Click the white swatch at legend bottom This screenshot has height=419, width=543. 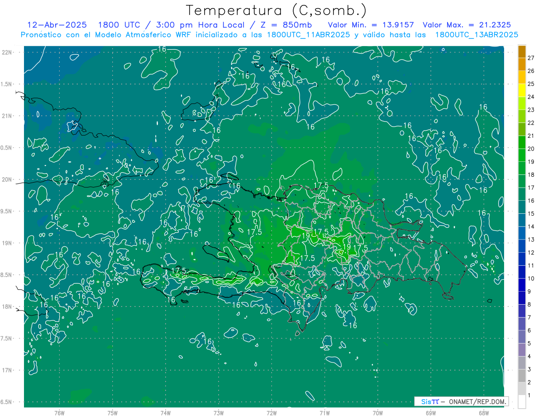[522, 402]
